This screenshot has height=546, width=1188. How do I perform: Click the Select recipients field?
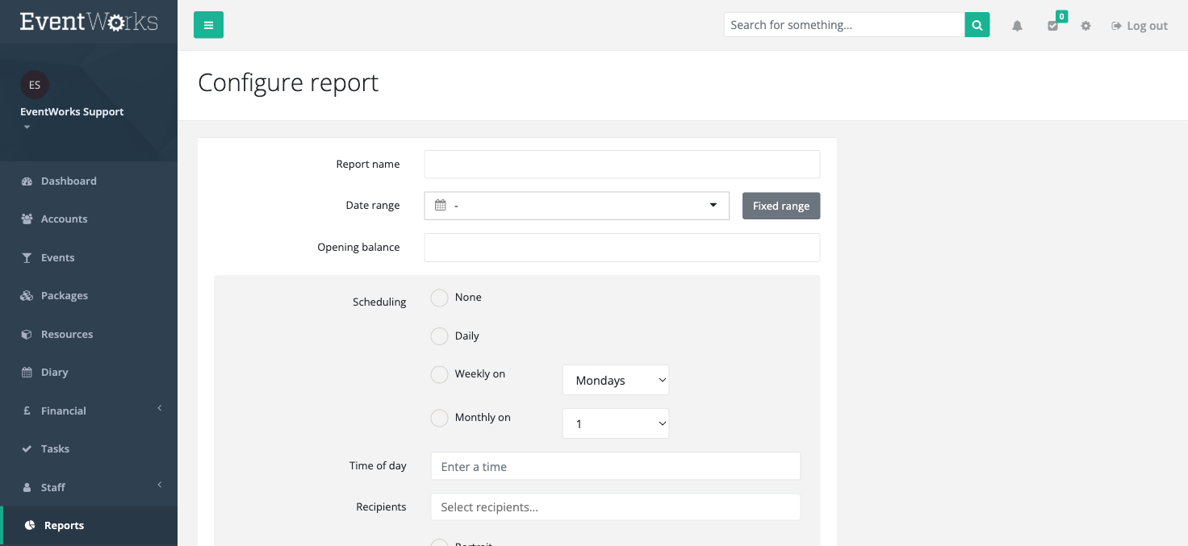[x=616, y=507]
